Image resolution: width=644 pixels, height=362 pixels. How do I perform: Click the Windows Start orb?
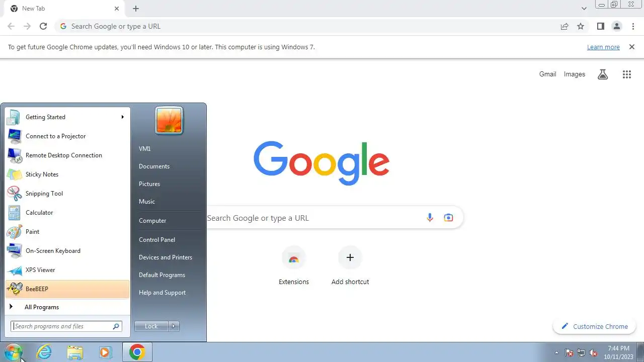point(14,352)
